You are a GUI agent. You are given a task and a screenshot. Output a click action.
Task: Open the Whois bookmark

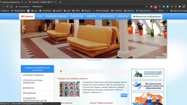click(160, 10)
